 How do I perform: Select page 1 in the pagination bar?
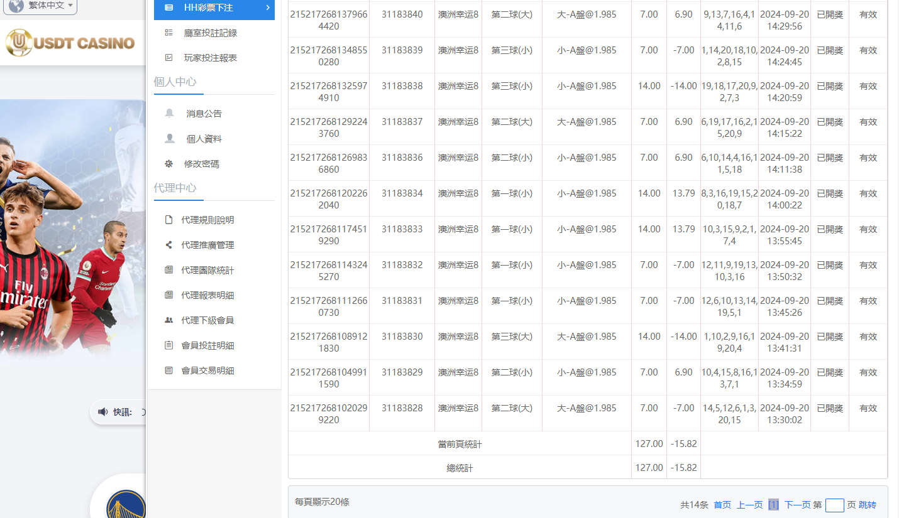tap(773, 504)
